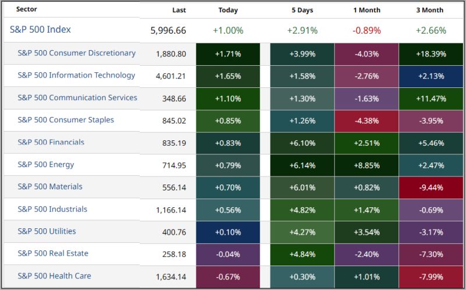Image resolution: width=466 pixels, height=290 pixels.
Task: Sort by the Today column header
Action: click(228, 10)
